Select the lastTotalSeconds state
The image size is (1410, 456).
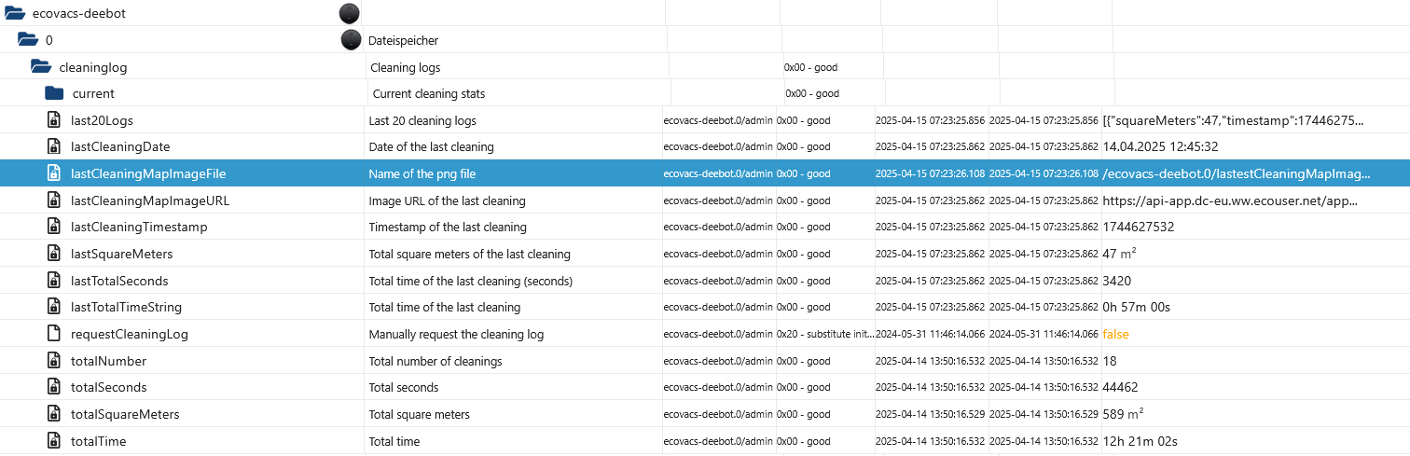pyautogui.click(x=119, y=281)
